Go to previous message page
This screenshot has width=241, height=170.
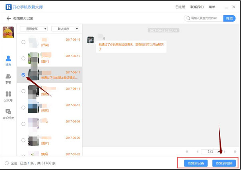pyautogui.click(x=198, y=152)
